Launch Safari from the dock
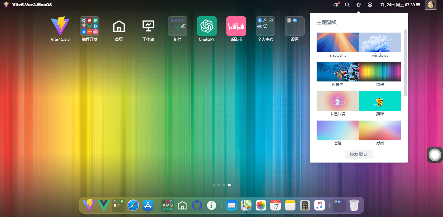Screen dimensions: 443x217 tap(133, 205)
